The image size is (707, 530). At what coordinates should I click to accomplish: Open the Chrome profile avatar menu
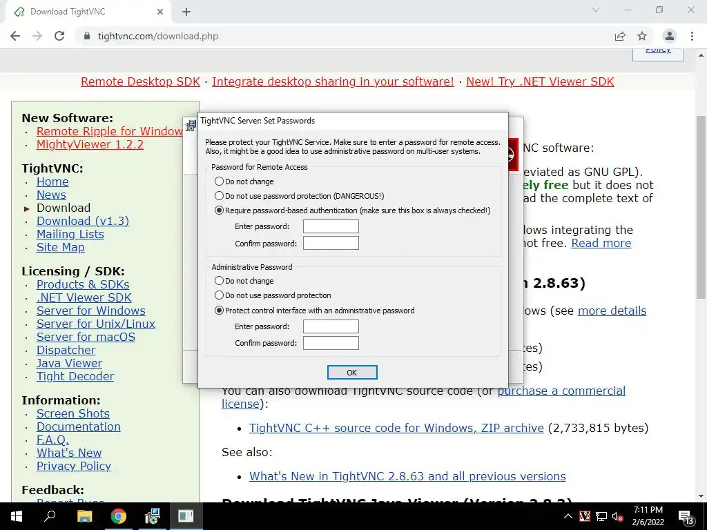coord(670,36)
